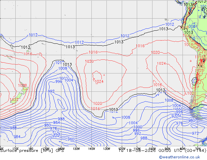
Task: Click the '1028' label over New Zealand's North Island
Action: (x=23, y=85)
